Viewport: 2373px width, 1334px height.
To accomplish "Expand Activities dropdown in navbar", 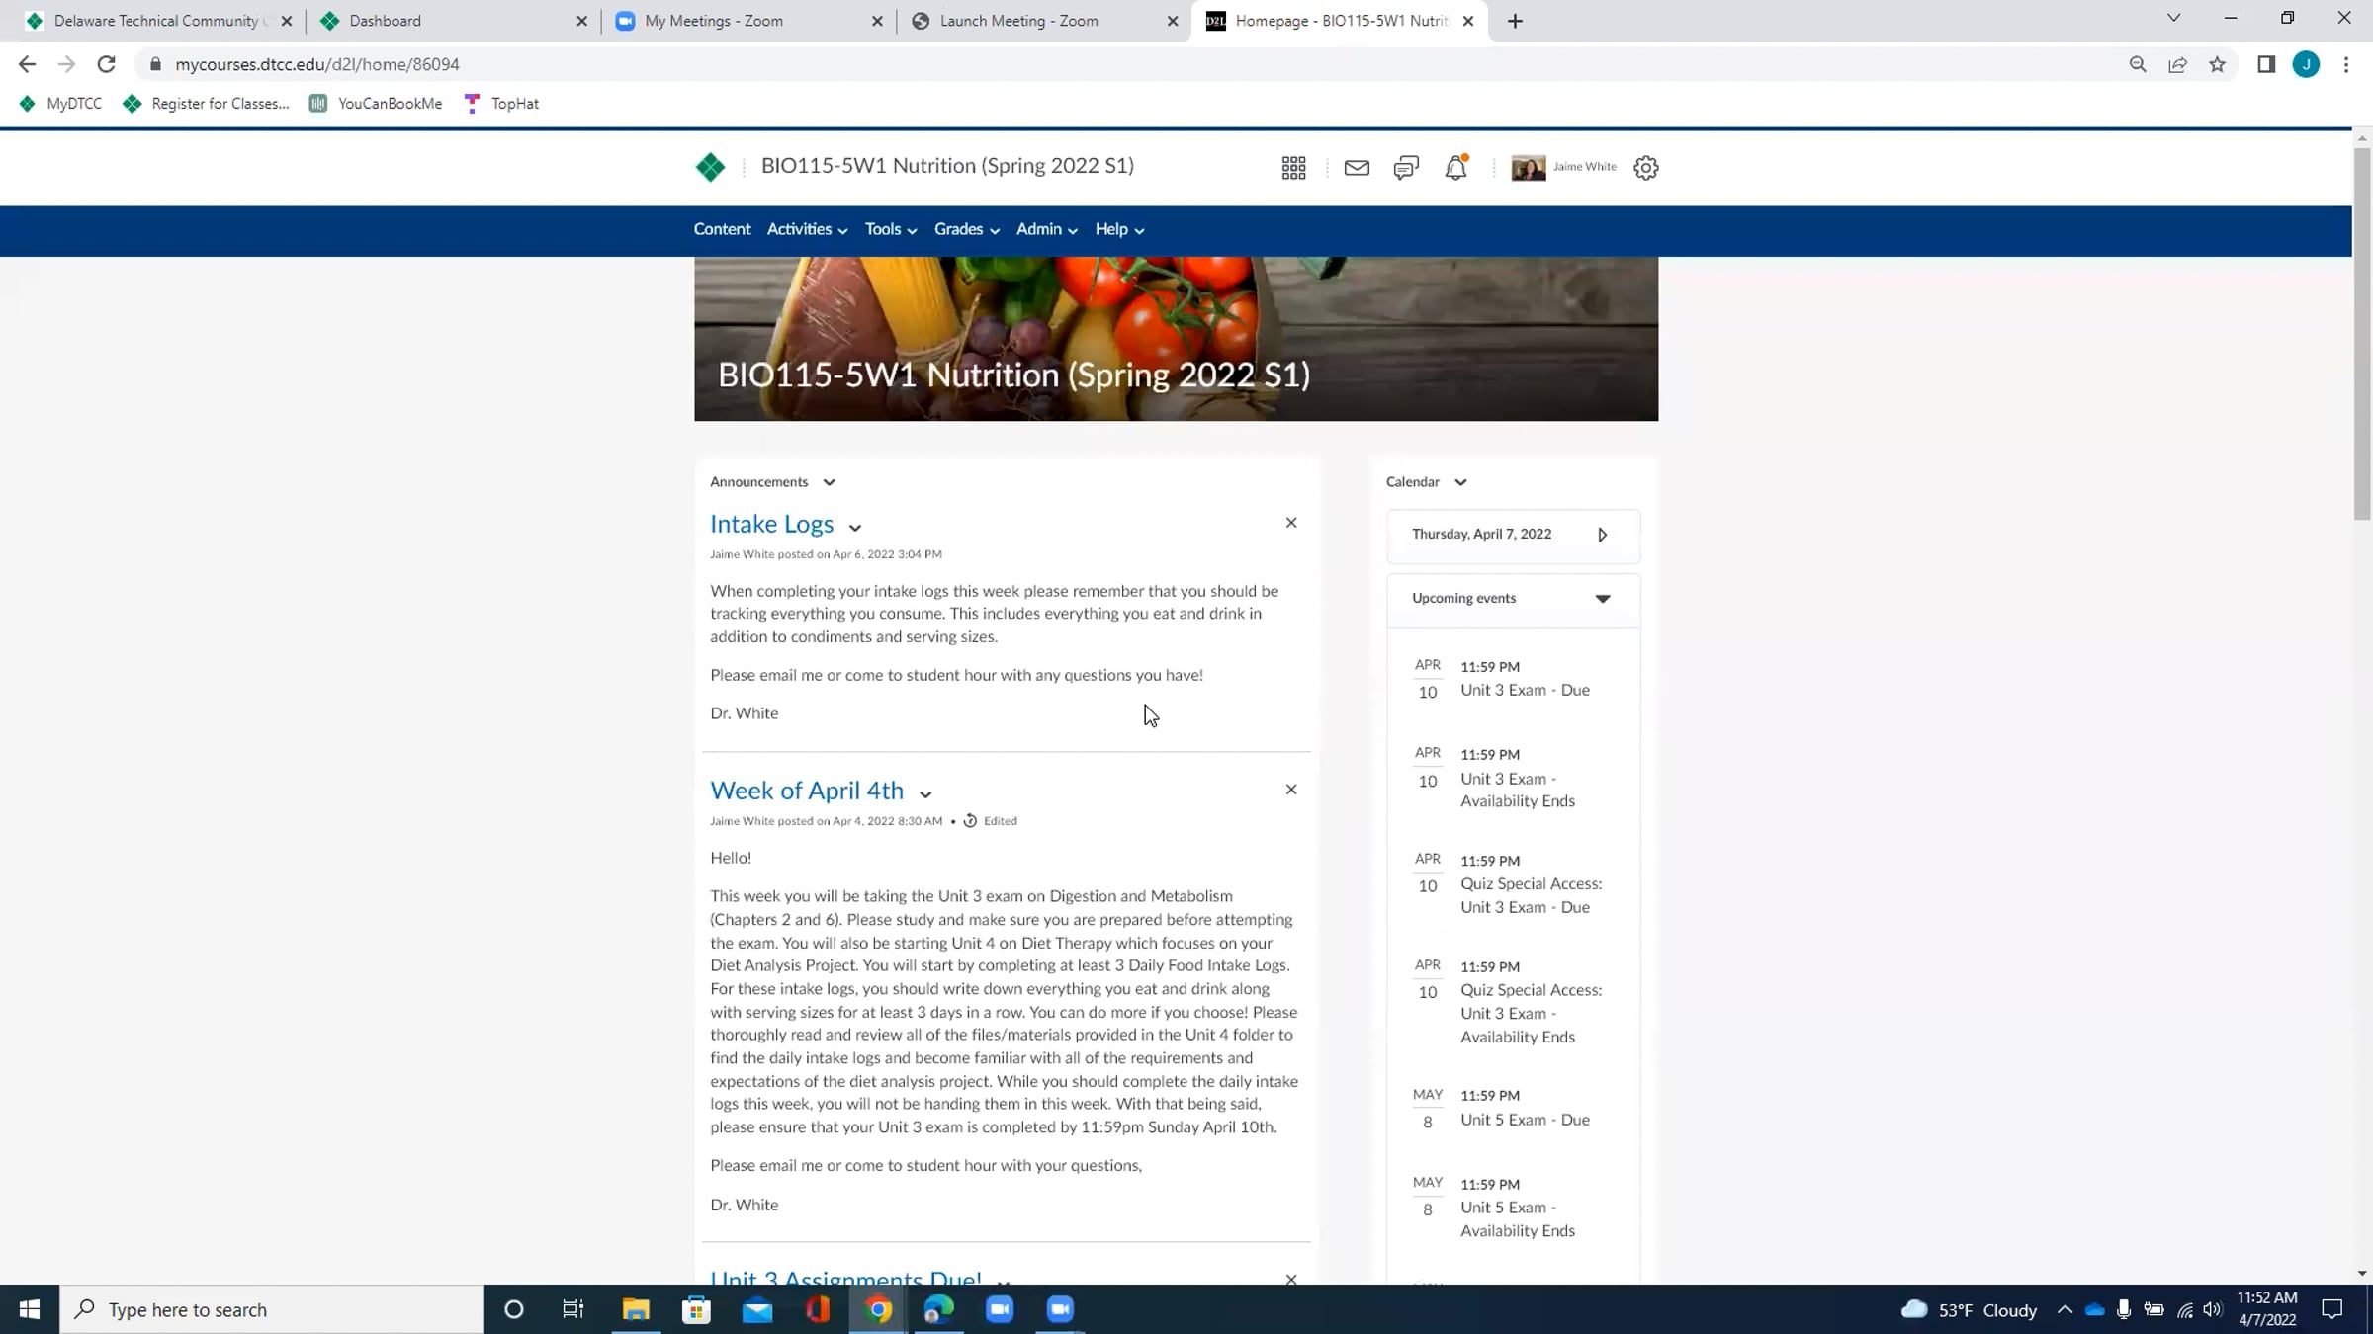I will 807,229.
